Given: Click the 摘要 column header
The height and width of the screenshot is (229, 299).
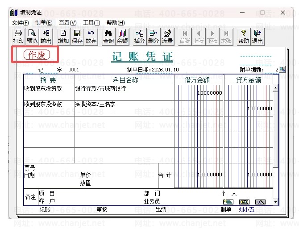Looking at the screenshot, I should [48, 80].
